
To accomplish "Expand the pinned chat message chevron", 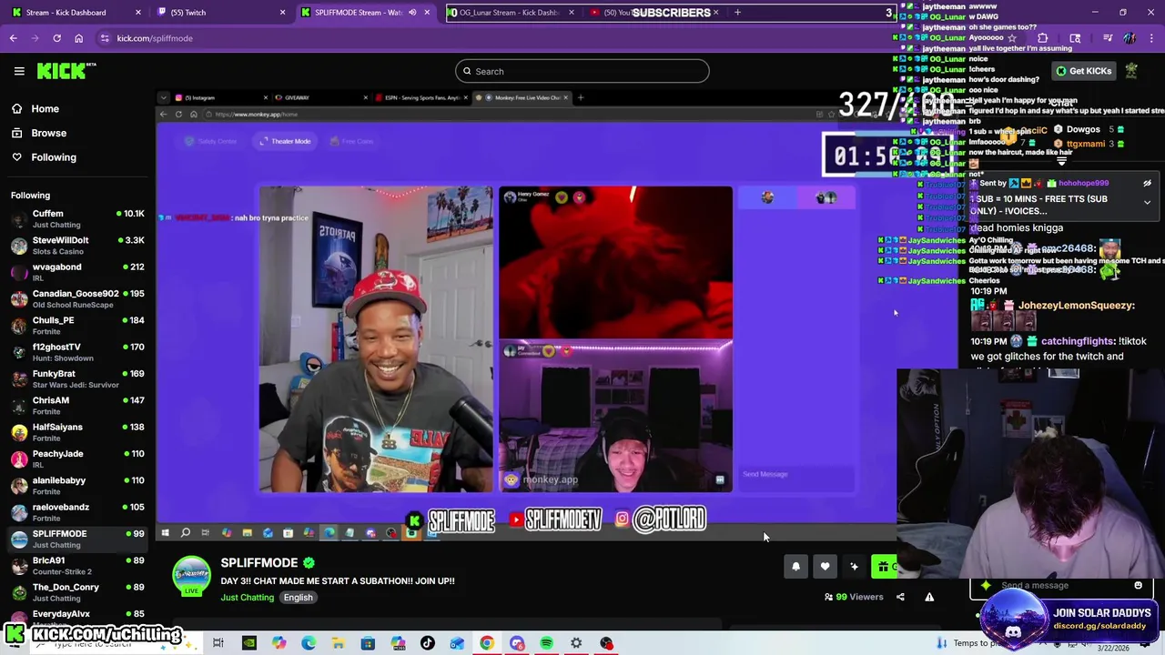I will coord(1147,202).
